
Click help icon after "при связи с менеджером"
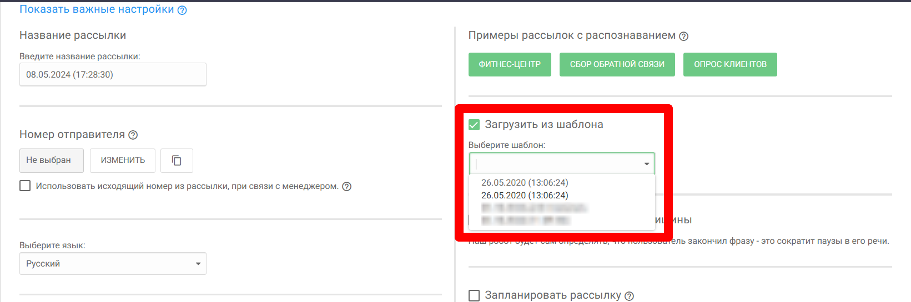coord(347,186)
